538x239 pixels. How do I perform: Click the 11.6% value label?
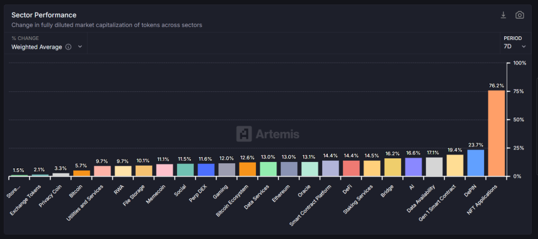(206, 159)
